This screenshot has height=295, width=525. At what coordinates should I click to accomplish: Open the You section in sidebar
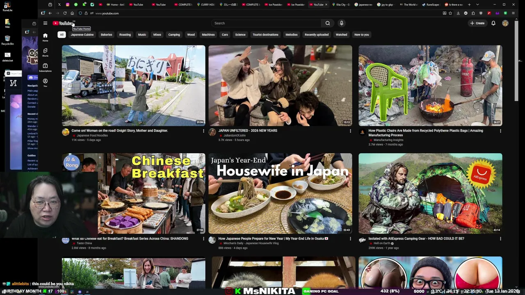(x=45, y=83)
